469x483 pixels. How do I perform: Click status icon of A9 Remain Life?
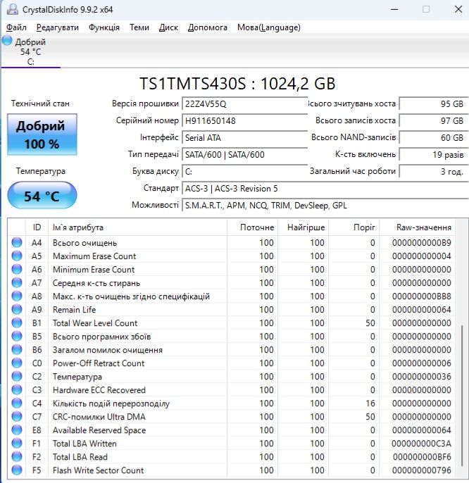17,309
